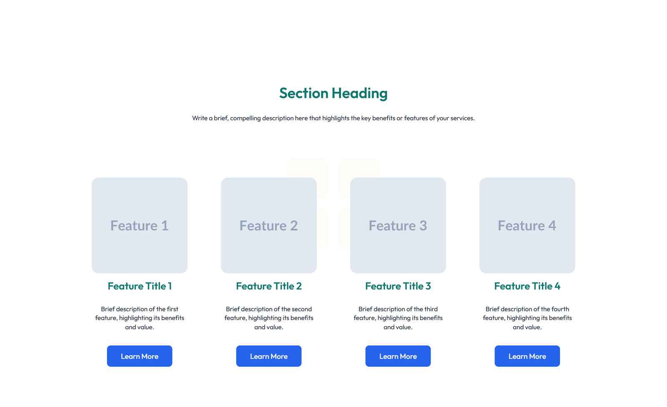Click the Feature Title 1 heading
This screenshot has width=667, height=407.
point(139,286)
